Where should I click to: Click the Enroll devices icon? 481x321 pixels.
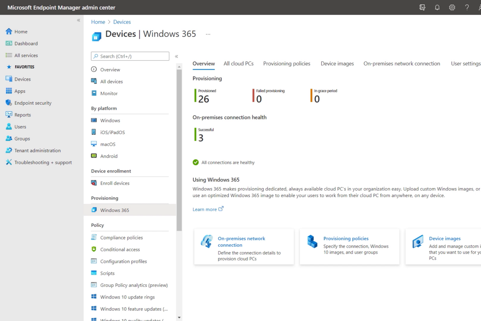coord(94,183)
